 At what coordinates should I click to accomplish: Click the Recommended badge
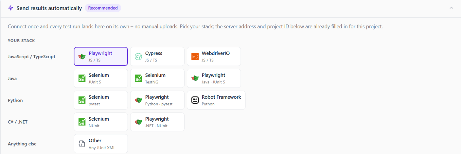pyautogui.click(x=103, y=8)
